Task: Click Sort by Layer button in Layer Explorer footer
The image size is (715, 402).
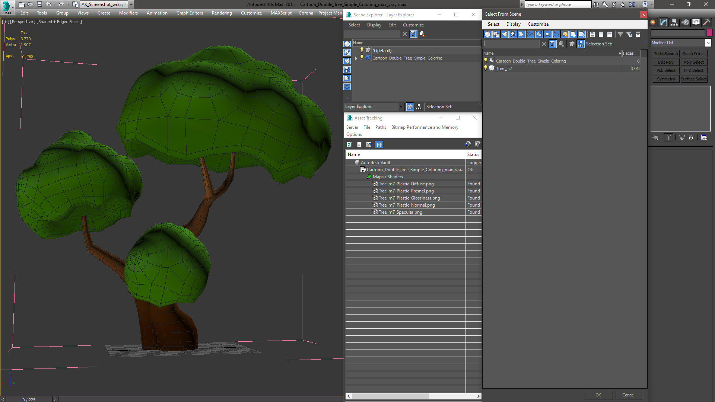Action: (x=410, y=107)
